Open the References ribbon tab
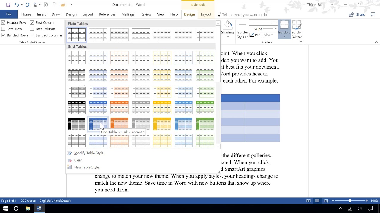Image resolution: width=380 pixels, height=213 pixels. coord(107,14)
